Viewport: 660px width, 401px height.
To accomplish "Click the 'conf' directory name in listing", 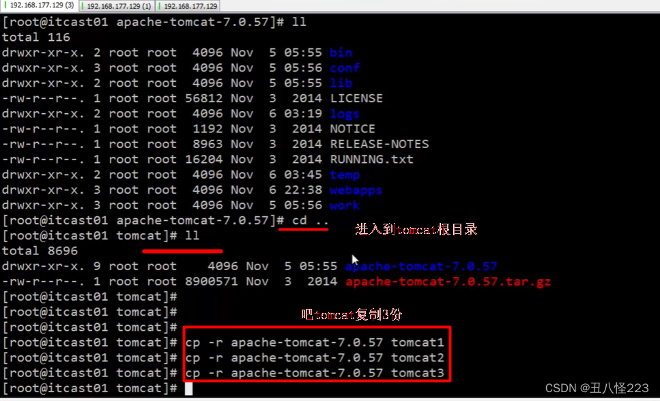I will tap(345, 68).
